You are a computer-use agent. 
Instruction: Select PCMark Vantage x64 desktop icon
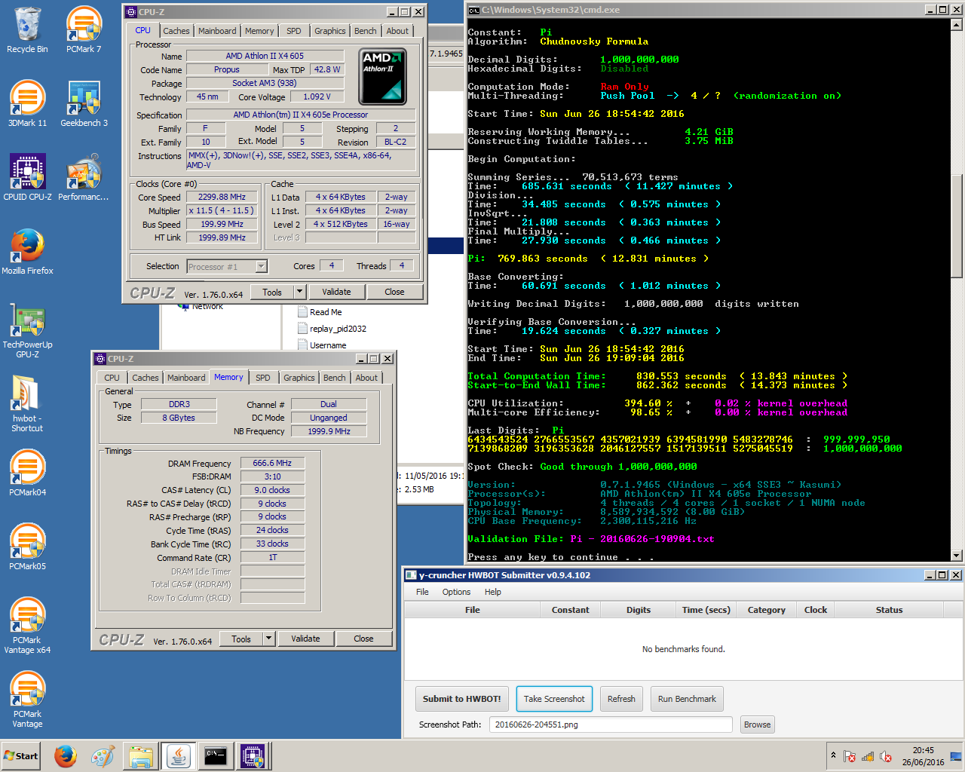tap(27, 626)
